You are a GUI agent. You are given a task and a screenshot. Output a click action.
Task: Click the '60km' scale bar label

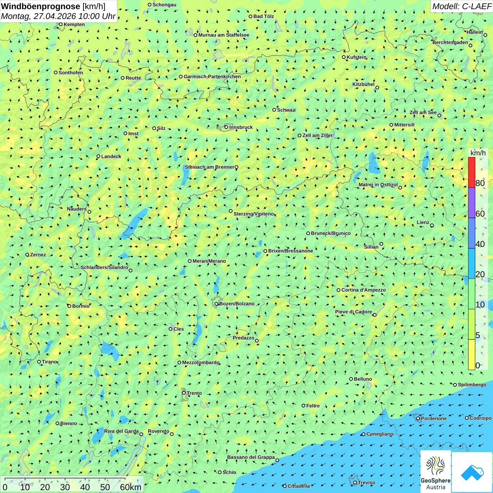point(131,487)
